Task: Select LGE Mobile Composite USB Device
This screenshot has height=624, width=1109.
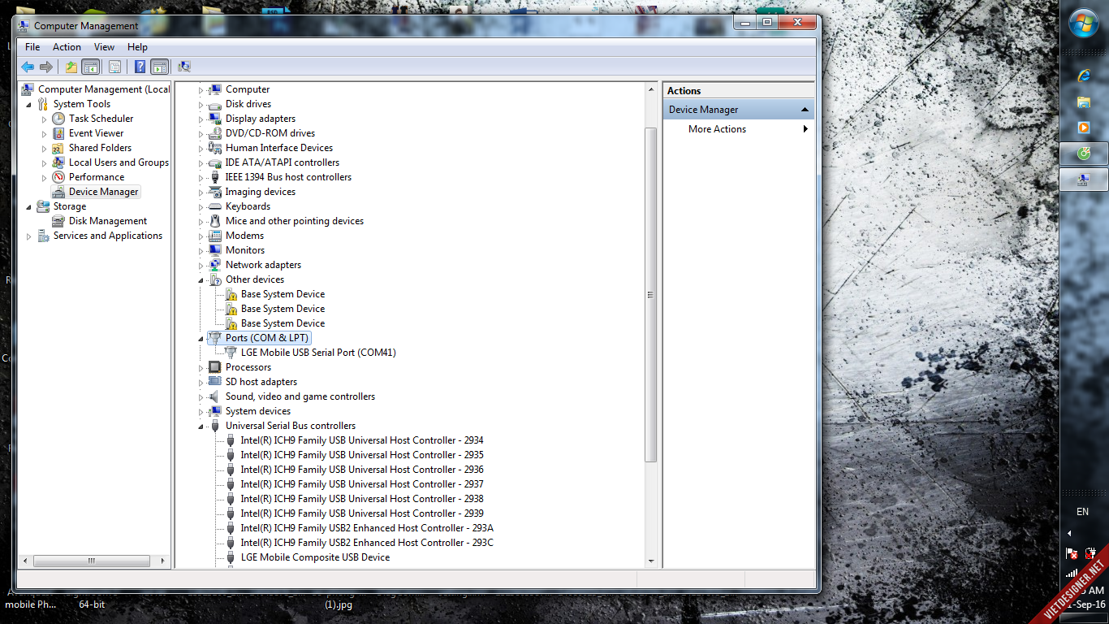Action: (315, 557)
